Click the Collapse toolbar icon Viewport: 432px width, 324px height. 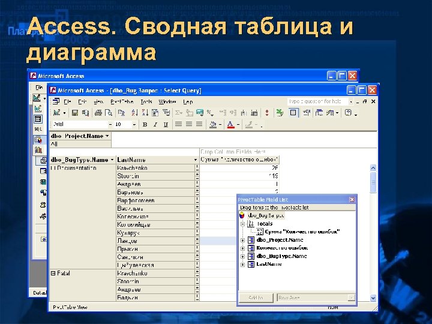pyautogui.click(x=223, y=113)
